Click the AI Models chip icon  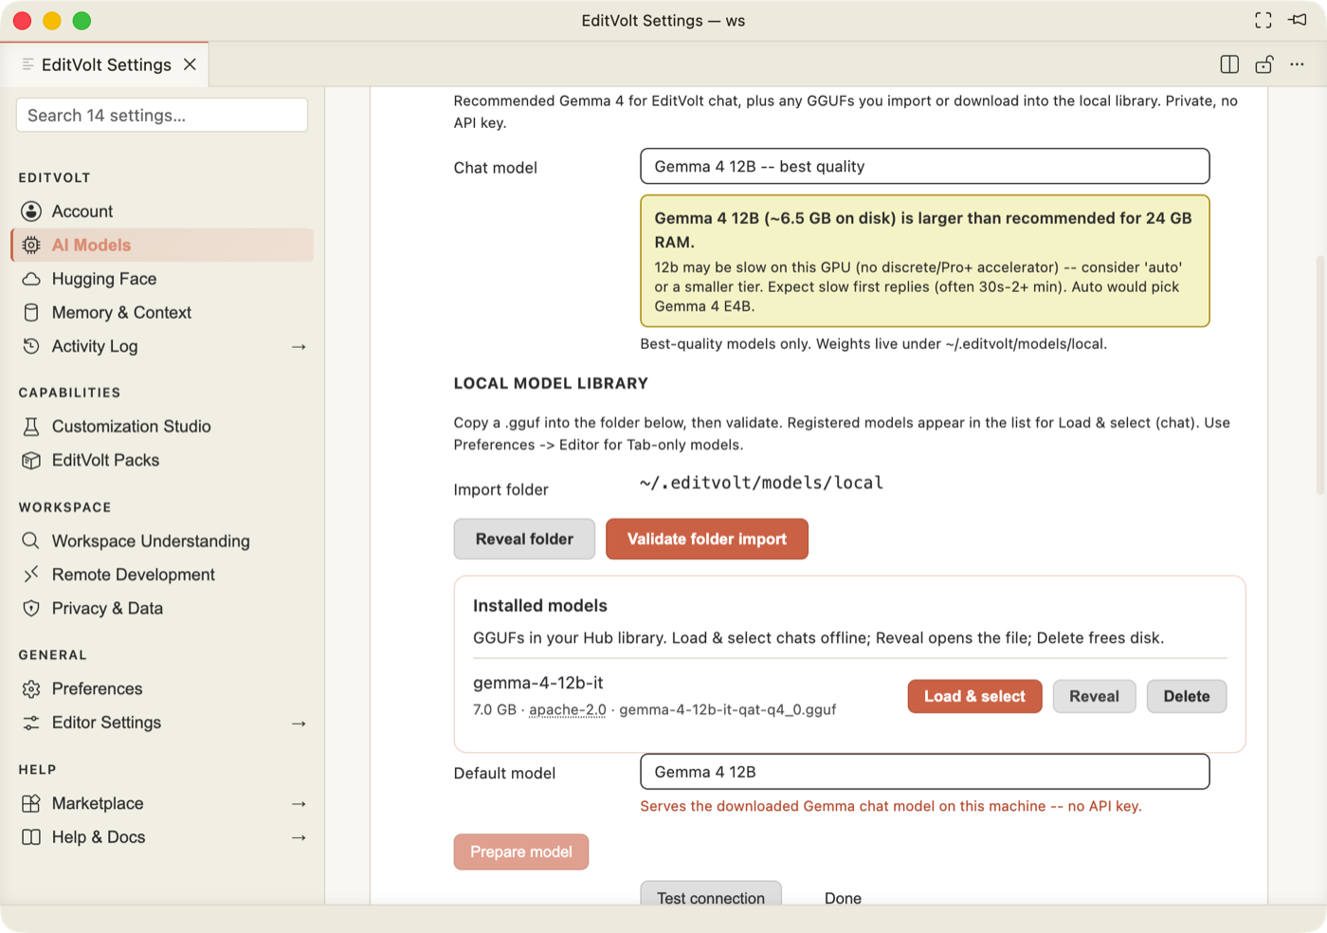[x=31, y=245]
